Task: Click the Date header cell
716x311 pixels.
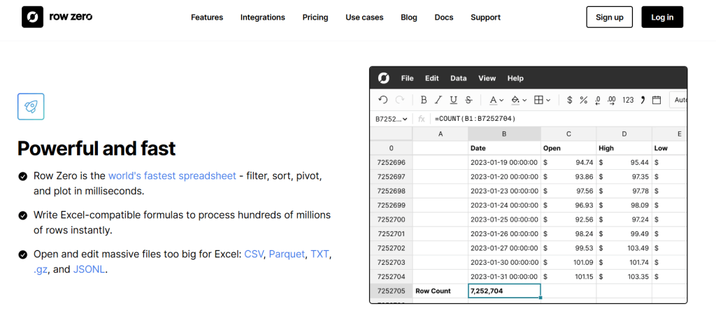Action: 504,148
